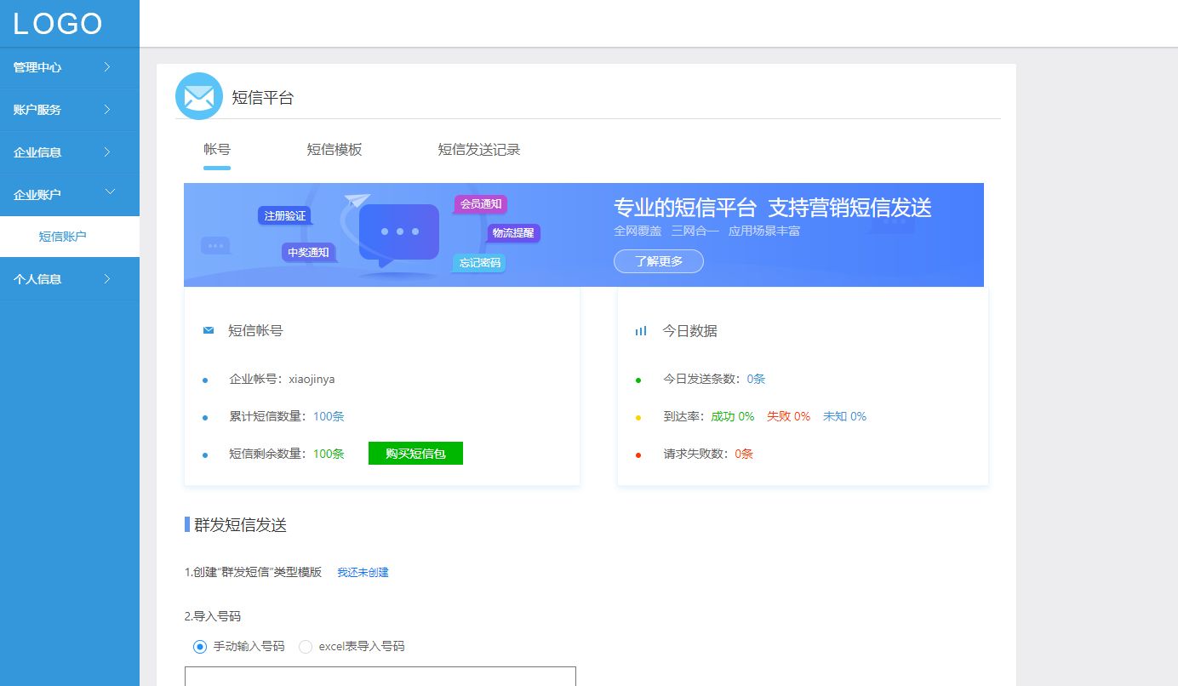Expand the 管理中心 sidebar menu
Viewport: 1178px width, 686px height.
(70, 67)
